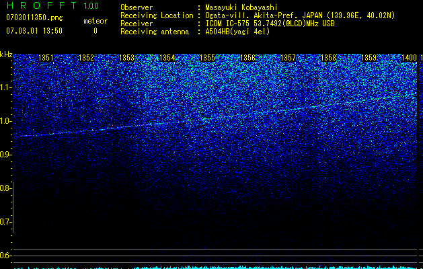
Task: Click the Receiver label
Action: (137, 24)
